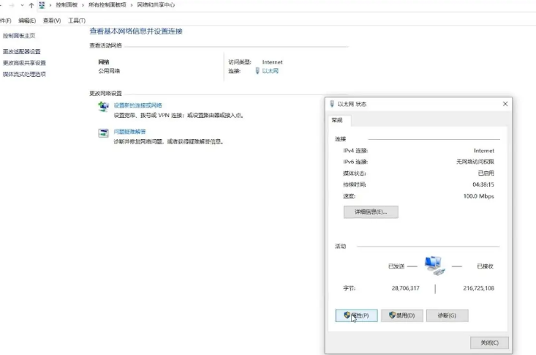The image size is (536, 355).
Task: Select the 常规 tab in the dialog
Action: click(337, 120)
